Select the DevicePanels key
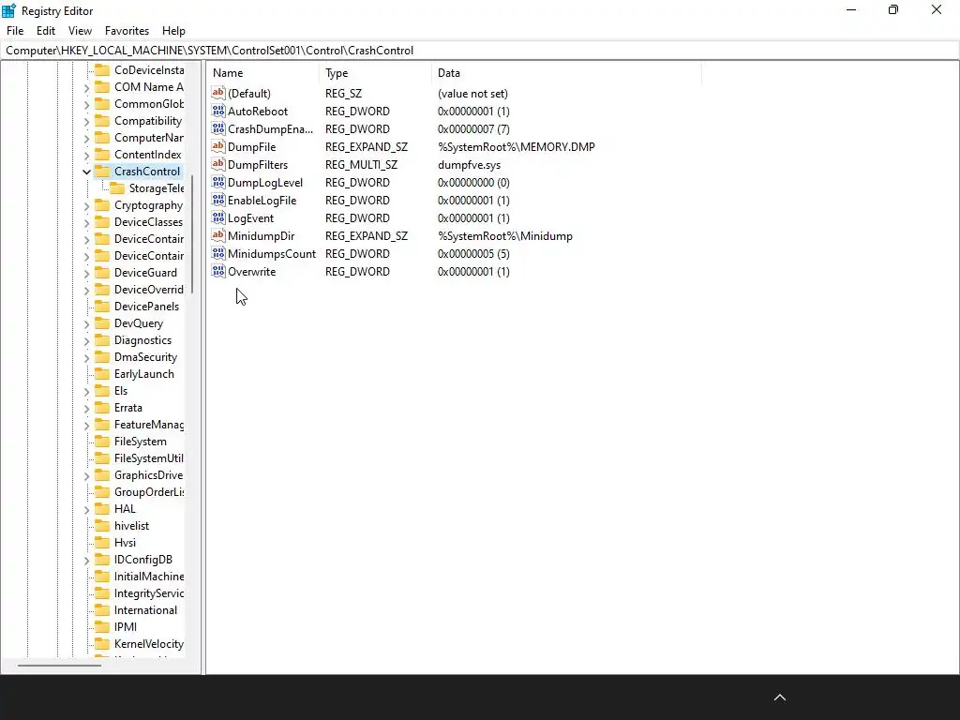Screen dimensions: 960x720 pos(146,307)
